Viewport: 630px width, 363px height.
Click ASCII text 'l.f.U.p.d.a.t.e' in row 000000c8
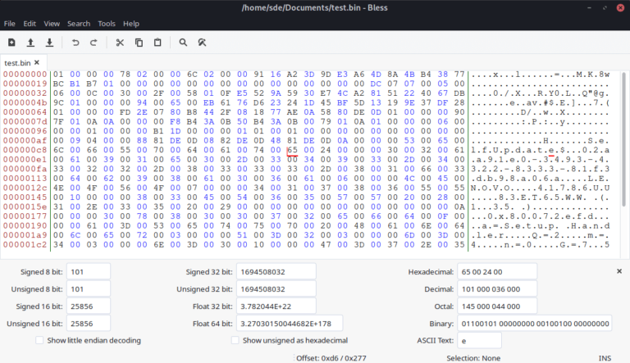[512, 150]
